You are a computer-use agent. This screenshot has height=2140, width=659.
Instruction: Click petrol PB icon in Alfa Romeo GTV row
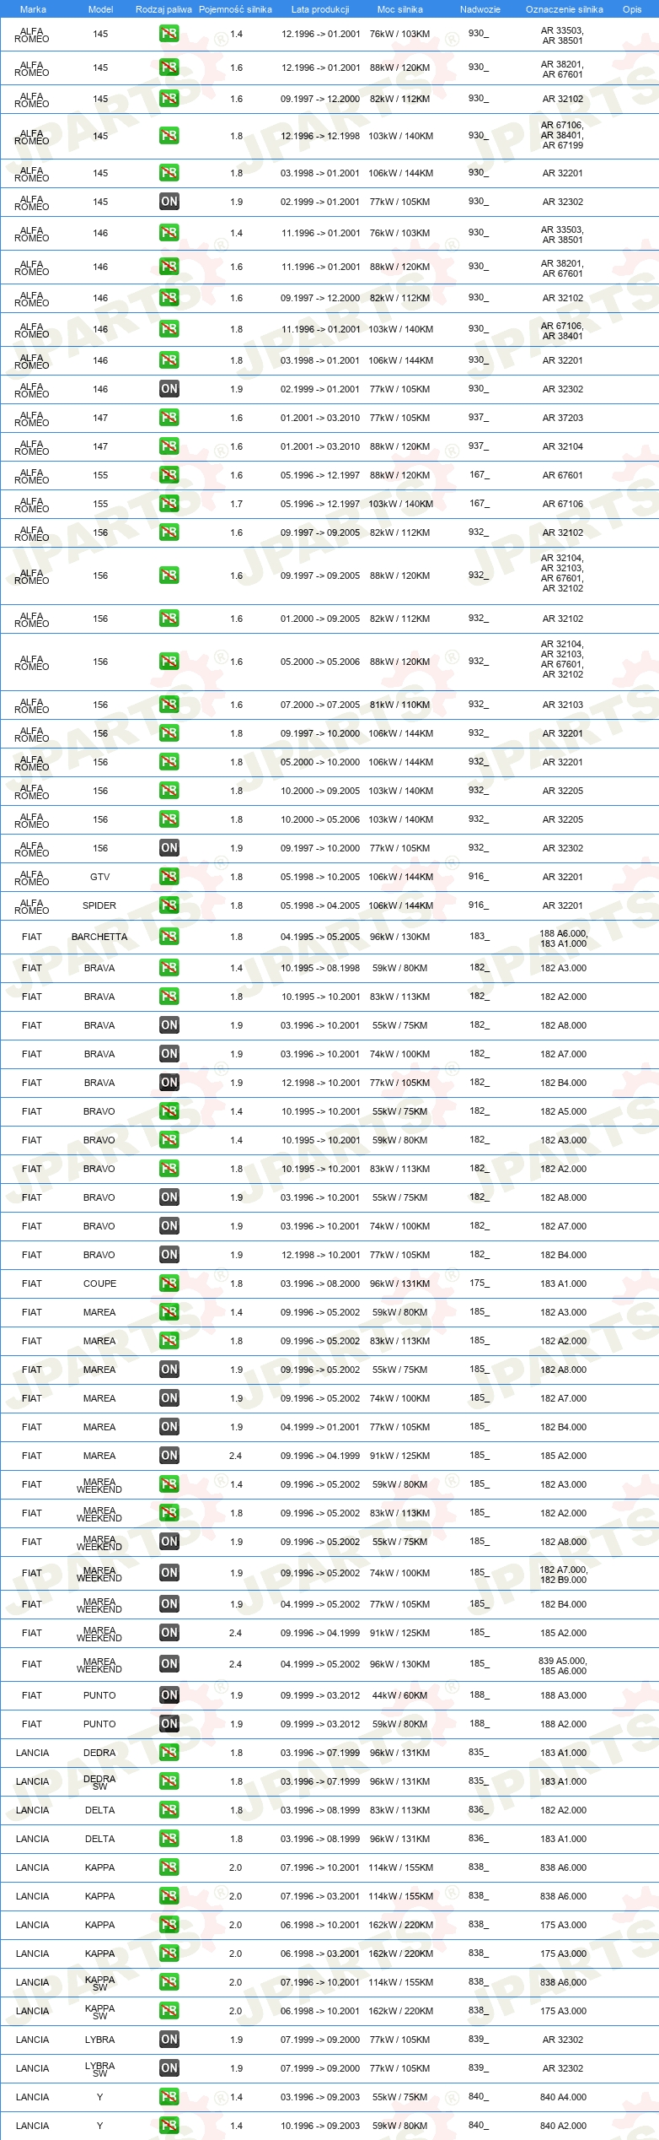tap(169, 877)
